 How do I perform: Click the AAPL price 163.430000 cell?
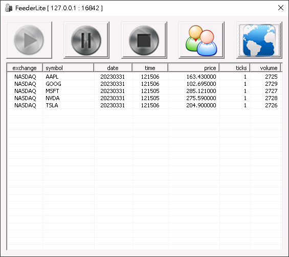coord(201,77)
